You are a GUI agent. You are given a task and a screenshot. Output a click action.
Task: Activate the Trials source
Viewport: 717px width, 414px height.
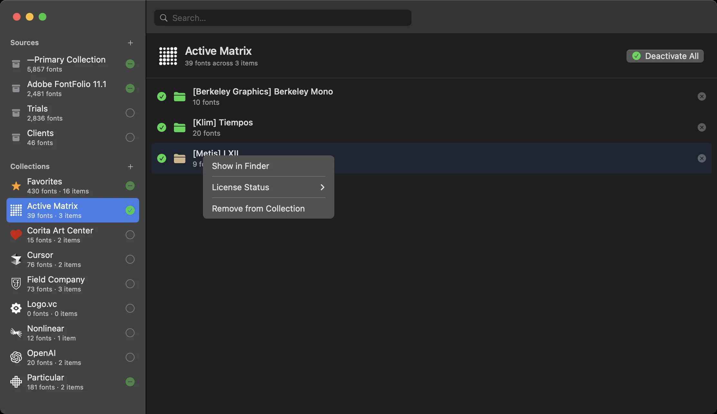point(130,113)
